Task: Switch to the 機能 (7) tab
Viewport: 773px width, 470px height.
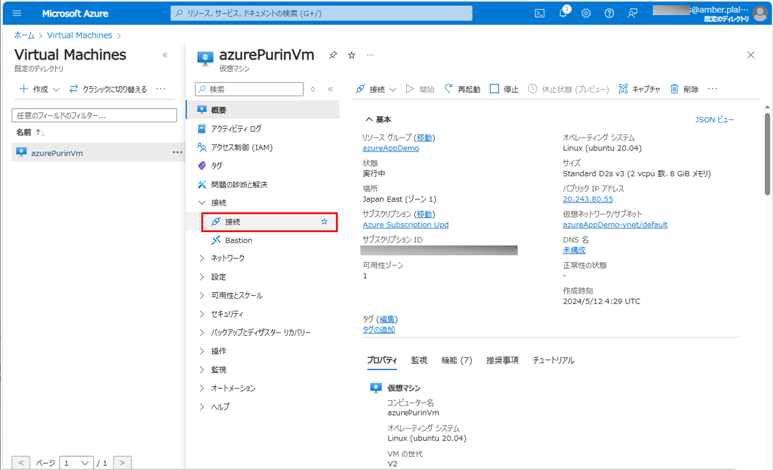Action: click(x=457, y=360)
